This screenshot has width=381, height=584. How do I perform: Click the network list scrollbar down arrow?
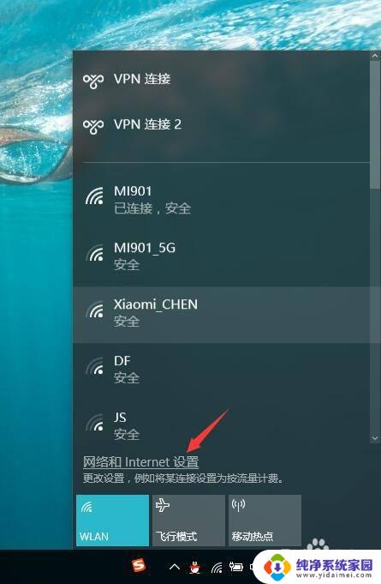[375, 438]
